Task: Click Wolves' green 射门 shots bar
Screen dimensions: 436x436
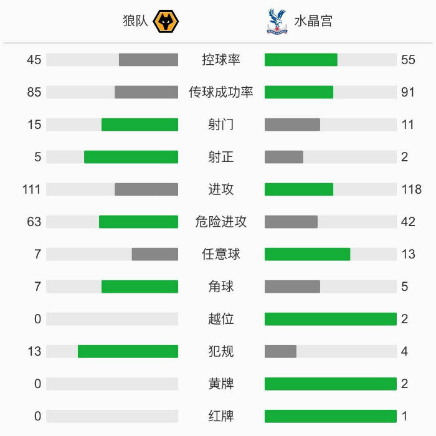Action: coord(140,125)
